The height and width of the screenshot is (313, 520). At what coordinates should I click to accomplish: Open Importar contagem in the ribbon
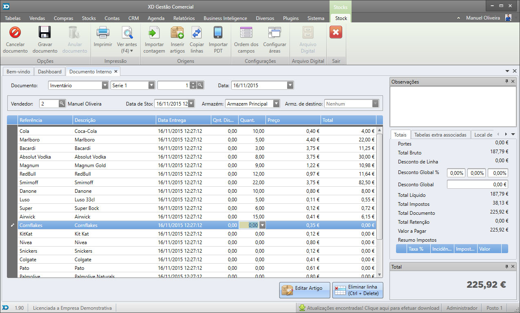pyautogui.click(x=154, y=33)
